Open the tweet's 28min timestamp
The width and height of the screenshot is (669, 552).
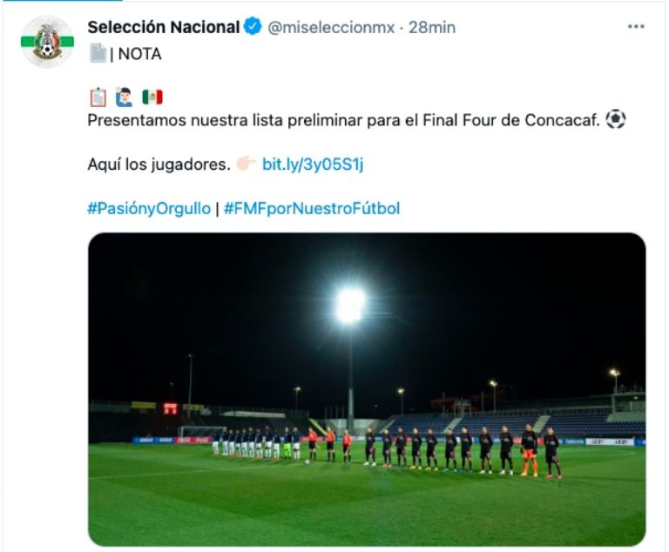[x=432, y=27]
